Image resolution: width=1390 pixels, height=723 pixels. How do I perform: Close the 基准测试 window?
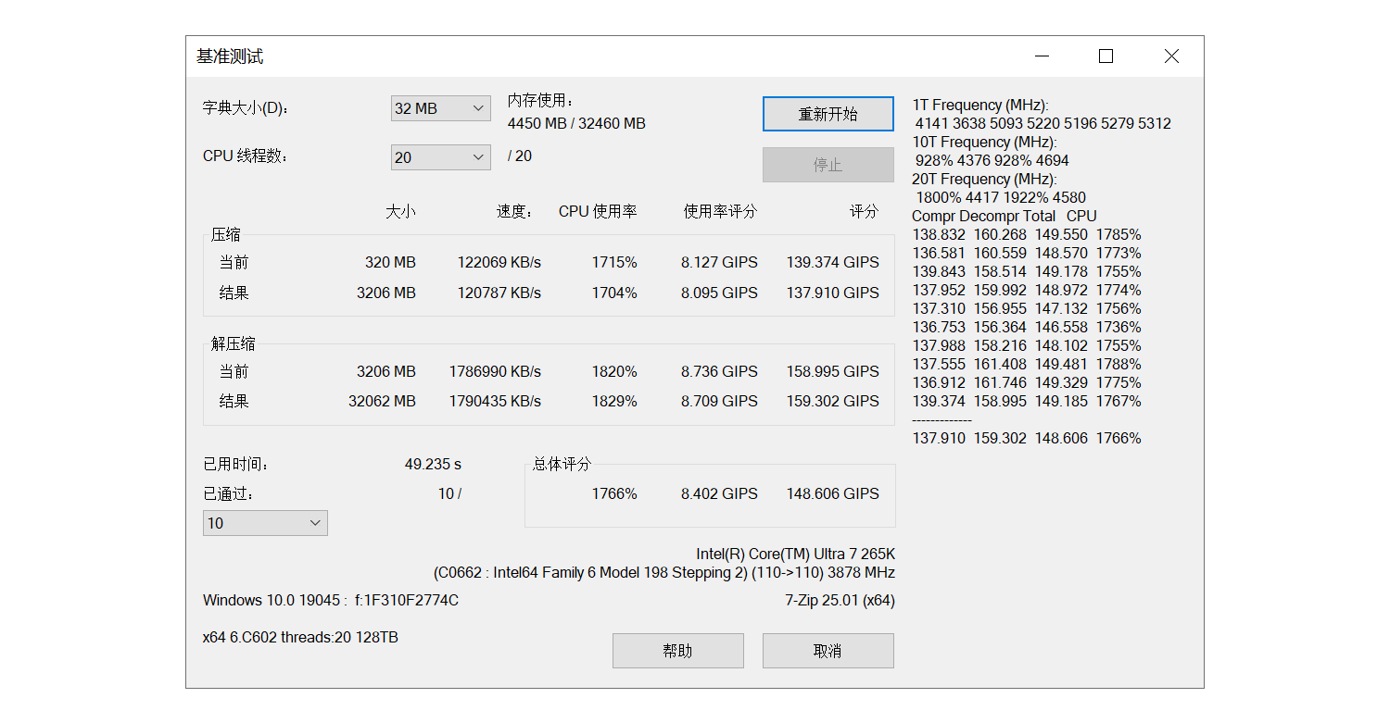[x=1171, y=56]
